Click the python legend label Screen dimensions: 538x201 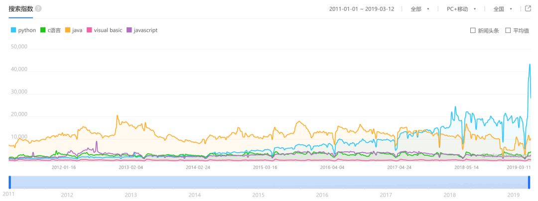pyautogui.click(x=27, y=30)
